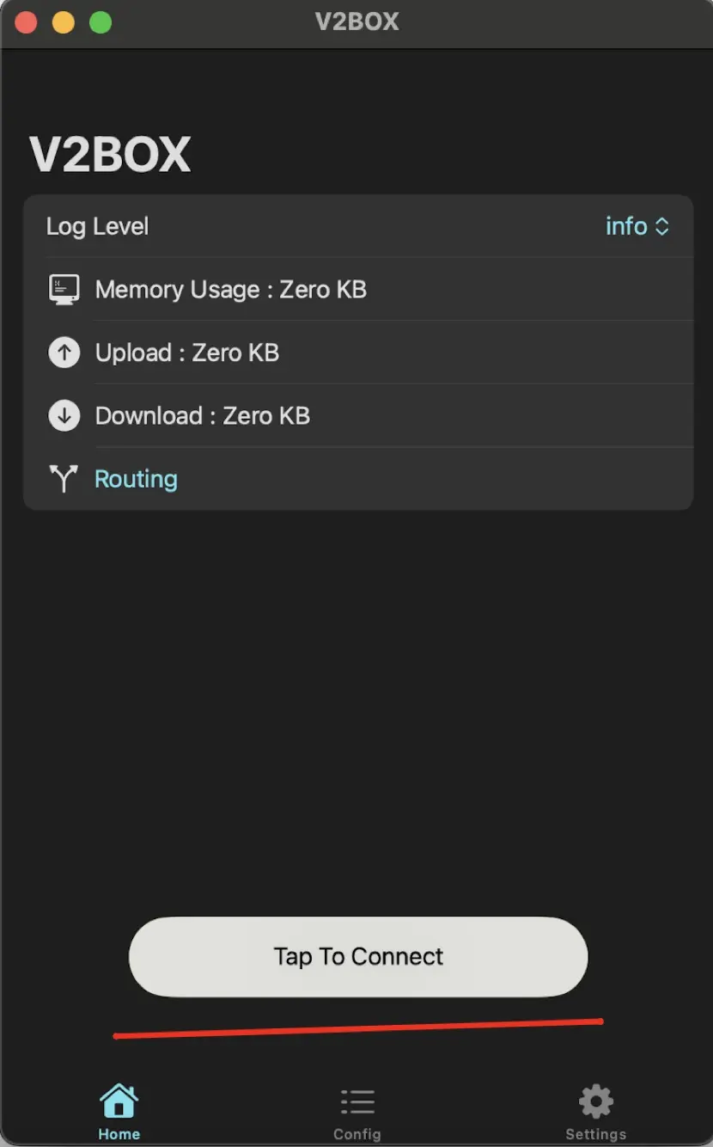Open the Routing settings link

pyautogui.click(x=135, y=478)
